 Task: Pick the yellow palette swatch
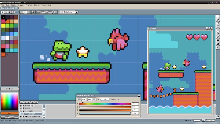click(x=3, y=26)
